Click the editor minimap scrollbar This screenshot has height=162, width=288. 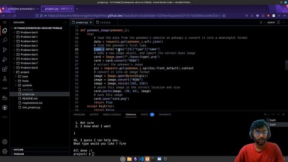click(x=286, y=65)
